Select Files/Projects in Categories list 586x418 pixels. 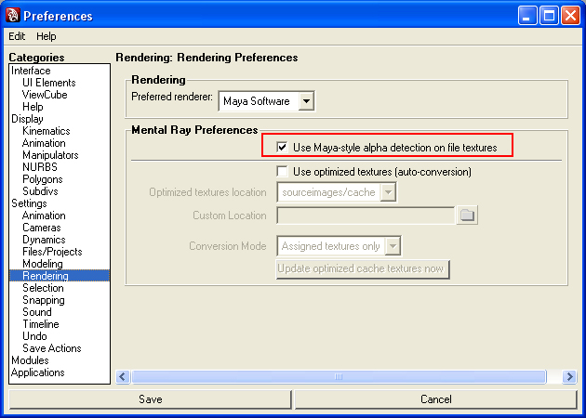52,252
